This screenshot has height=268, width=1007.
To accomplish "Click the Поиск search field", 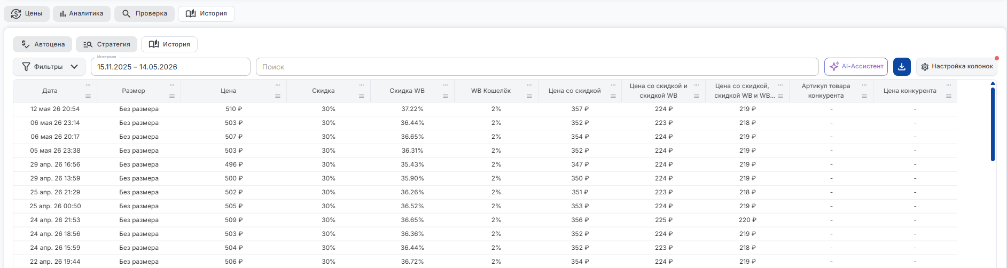I will coord(537,67).
